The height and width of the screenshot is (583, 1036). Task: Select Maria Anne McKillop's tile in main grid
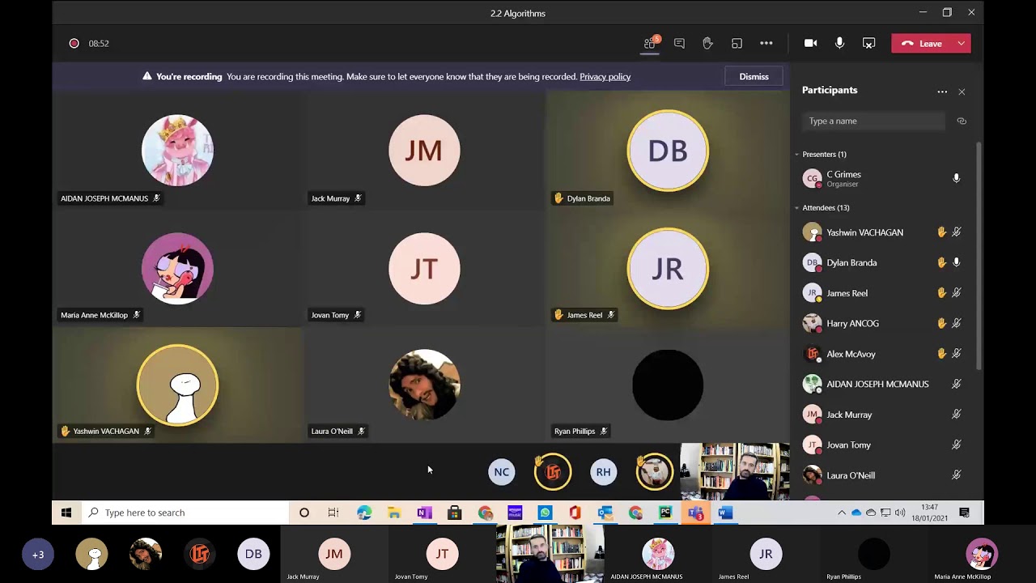177,269
